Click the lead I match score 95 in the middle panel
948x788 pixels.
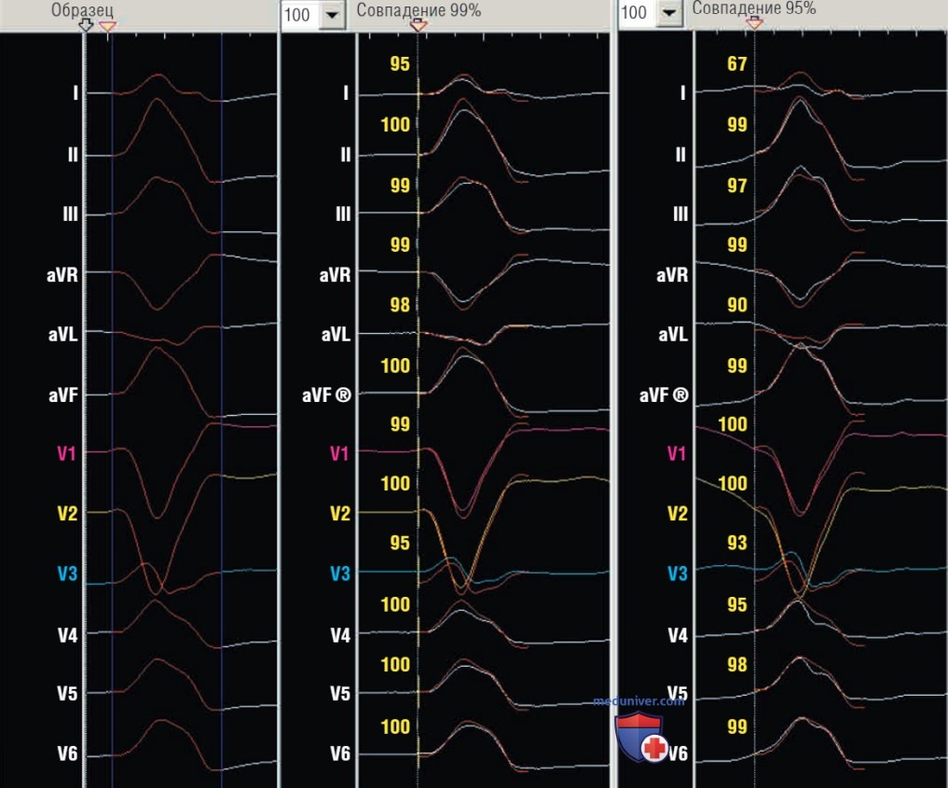pos(400,63)
